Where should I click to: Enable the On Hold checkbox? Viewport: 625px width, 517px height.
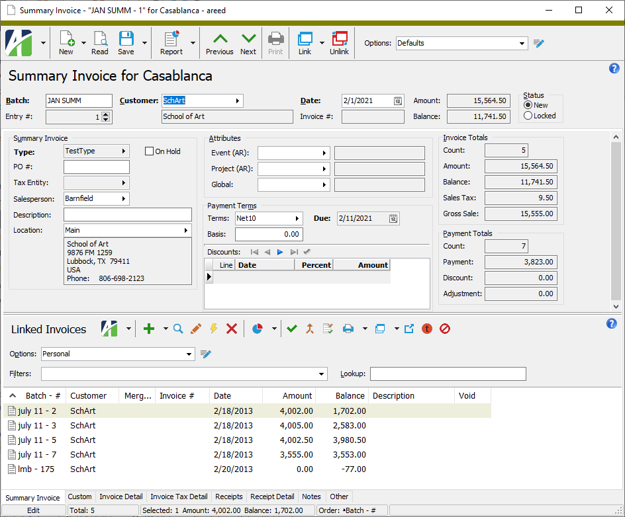pyautogui.click(x=149, y=151)
